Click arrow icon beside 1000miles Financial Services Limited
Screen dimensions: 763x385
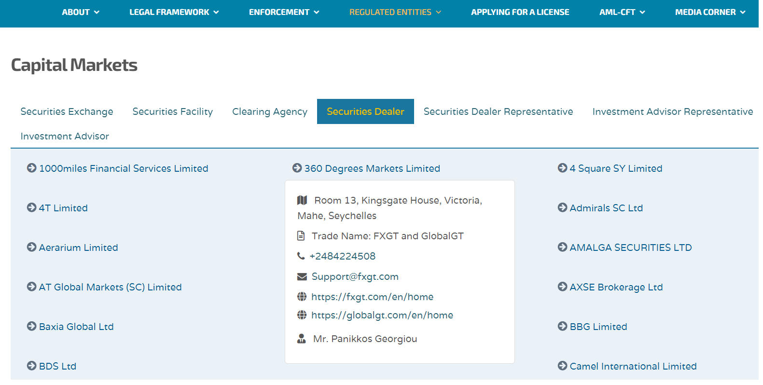[x=32, y=168]
